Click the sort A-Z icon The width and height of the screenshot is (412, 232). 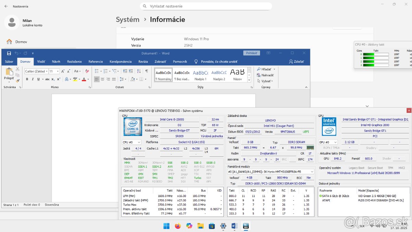click(x=139, y=71)
